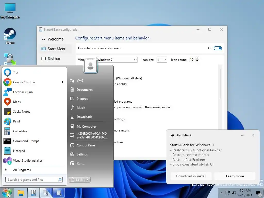264x198 pixels.
Task: Toggle enhanced classic start menu switch
Action: [x=218, y=48]
